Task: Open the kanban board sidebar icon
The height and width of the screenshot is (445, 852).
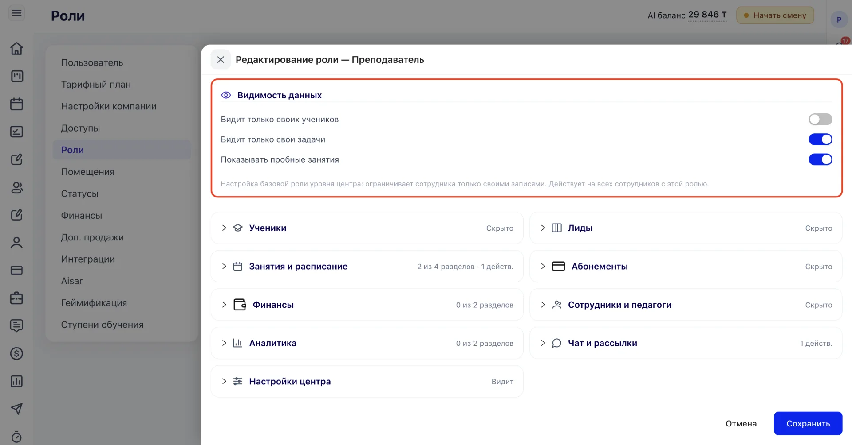Action: click(16, 76)
